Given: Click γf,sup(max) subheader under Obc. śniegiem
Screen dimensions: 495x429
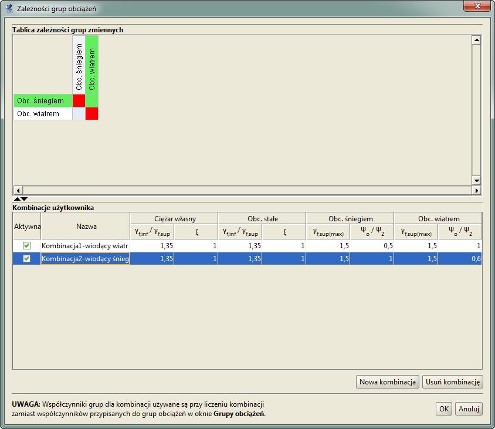Looking at the screenshot, I should click(x=328, y=232).
